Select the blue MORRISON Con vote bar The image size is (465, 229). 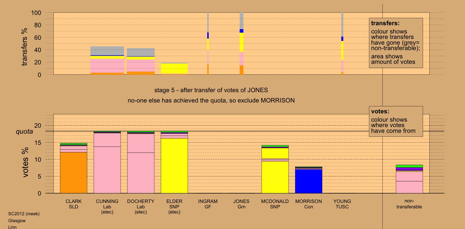pyautogui.click(x=309, y=181)
